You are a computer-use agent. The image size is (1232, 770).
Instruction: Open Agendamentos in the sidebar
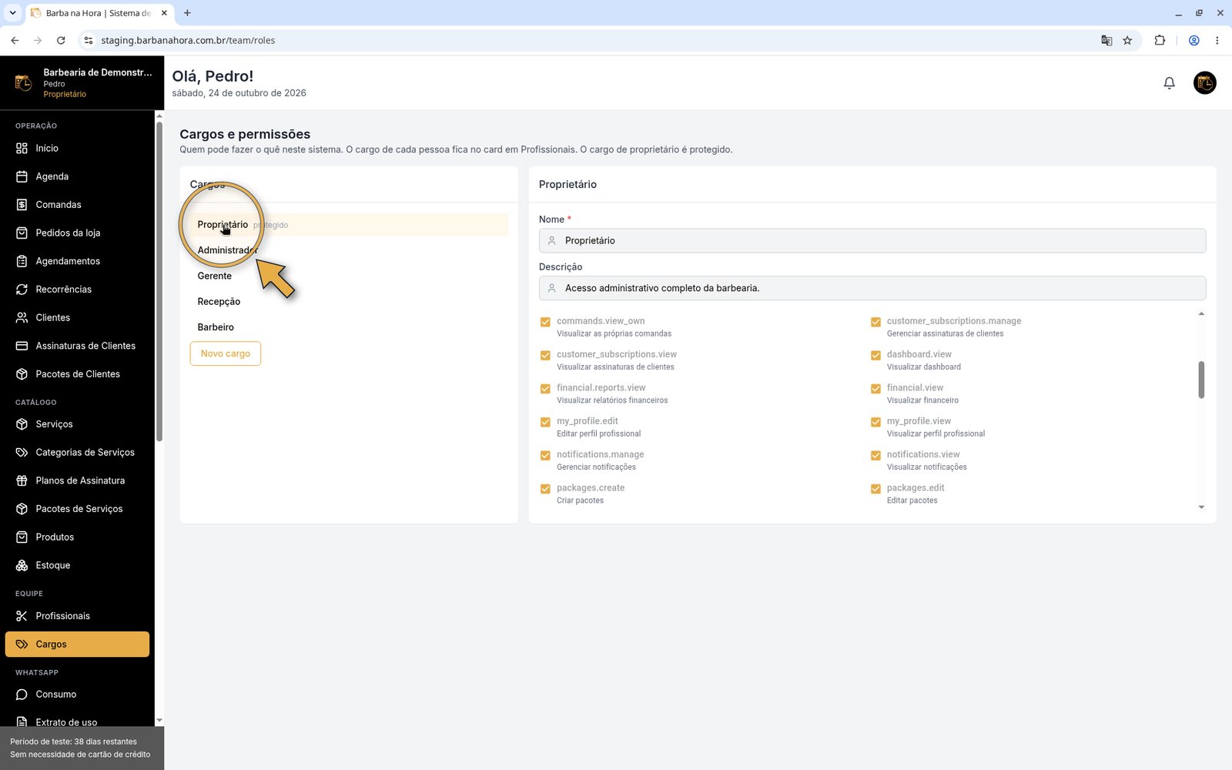pos(77,261)
